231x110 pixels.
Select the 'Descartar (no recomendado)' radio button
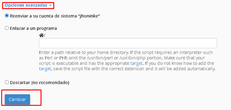click(x=7, y=82)
